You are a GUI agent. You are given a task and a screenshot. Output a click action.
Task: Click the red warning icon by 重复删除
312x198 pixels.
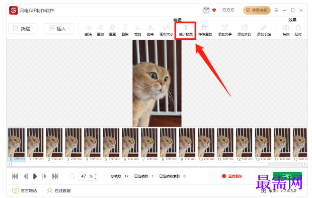point(224,176)
